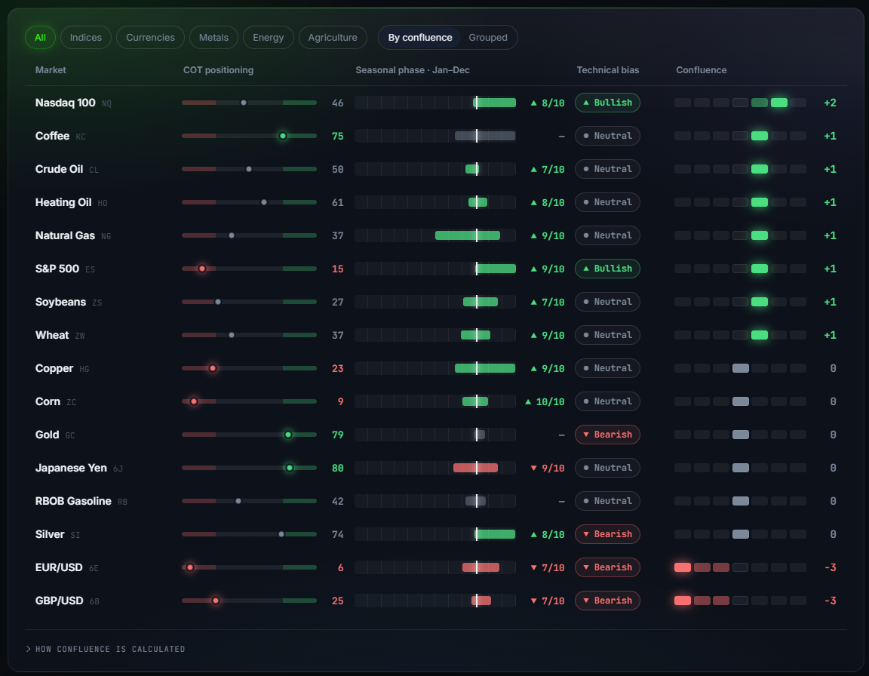The image size is (869, 676).
Task: Filter markets by Indices
Action: (x=86, y=38)
